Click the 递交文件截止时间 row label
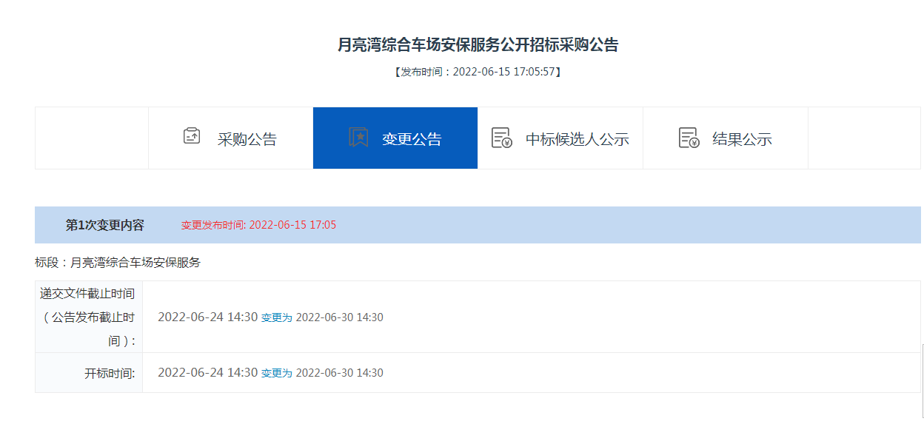Screen dimensions: 924x444 [89, 317]
